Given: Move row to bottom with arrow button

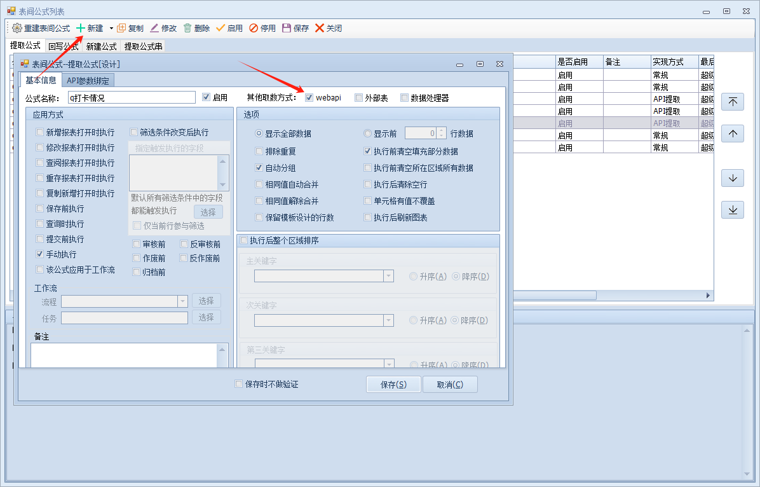Looking at the screenshot, I should (732, 210).
